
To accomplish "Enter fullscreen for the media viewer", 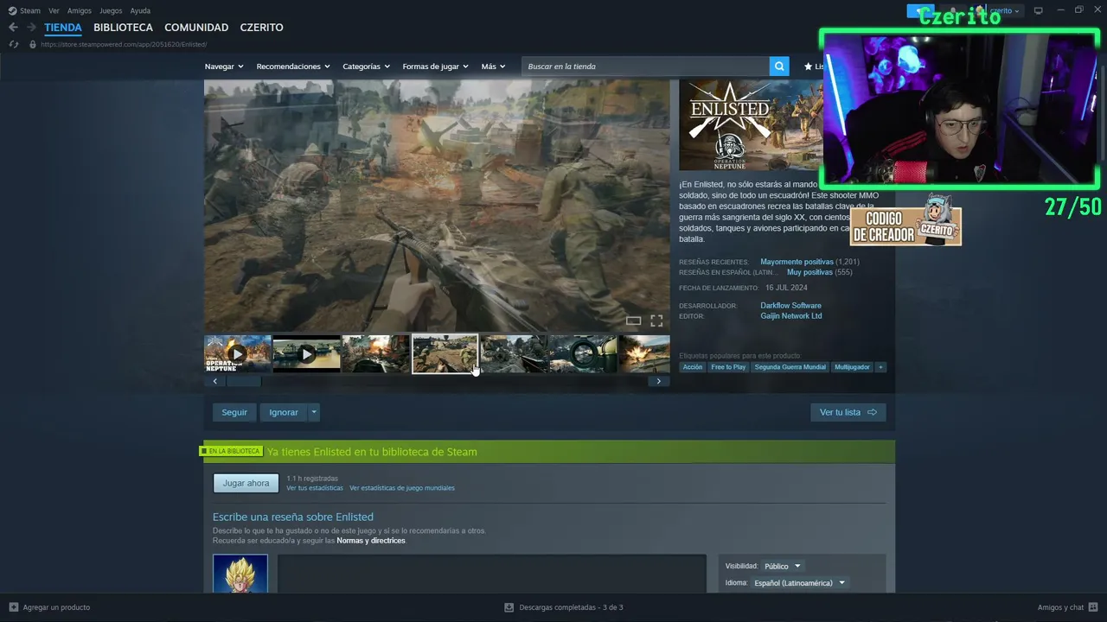I will [656, 321].
